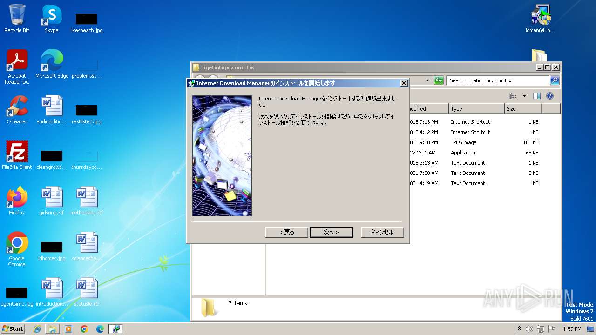Open CCleaner desktop shortcut
Screen dimensions: 596x335
point(17,110)
